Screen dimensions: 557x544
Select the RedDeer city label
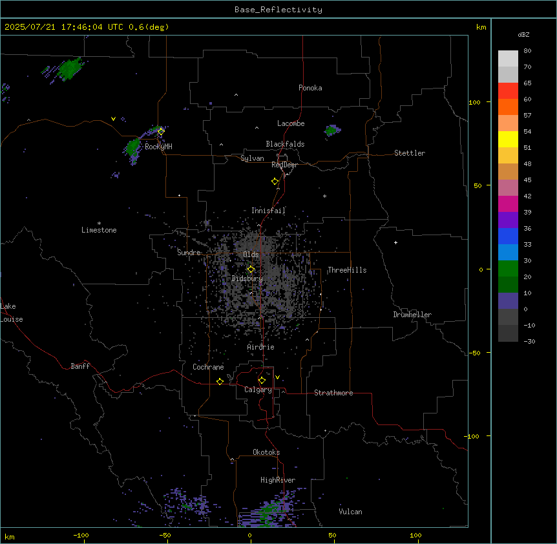[x=284, y=165]
